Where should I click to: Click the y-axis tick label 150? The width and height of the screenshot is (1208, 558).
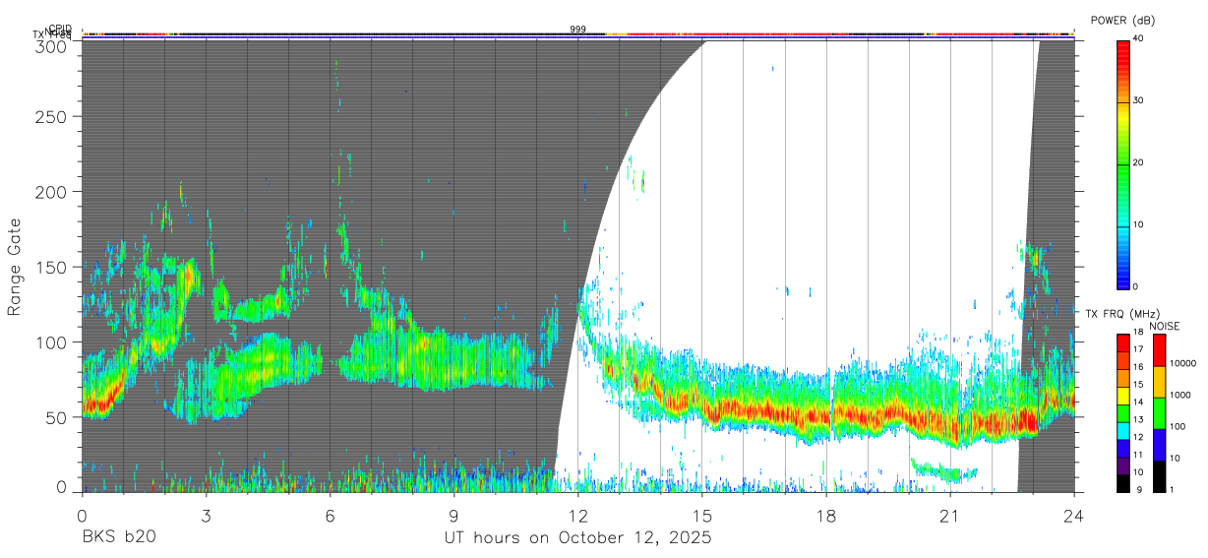coord(51,267)
